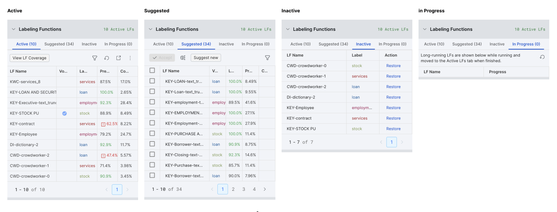The image size is (557, 212).
Task: Collapse Labeling Functions chevron in Active panel
Action: pos(14,29)
